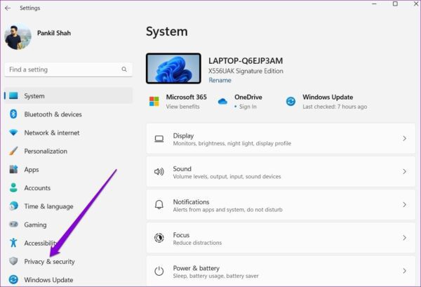
Task: Open the Network & internet Wi-Fi icon
Action: pos(13,133)
